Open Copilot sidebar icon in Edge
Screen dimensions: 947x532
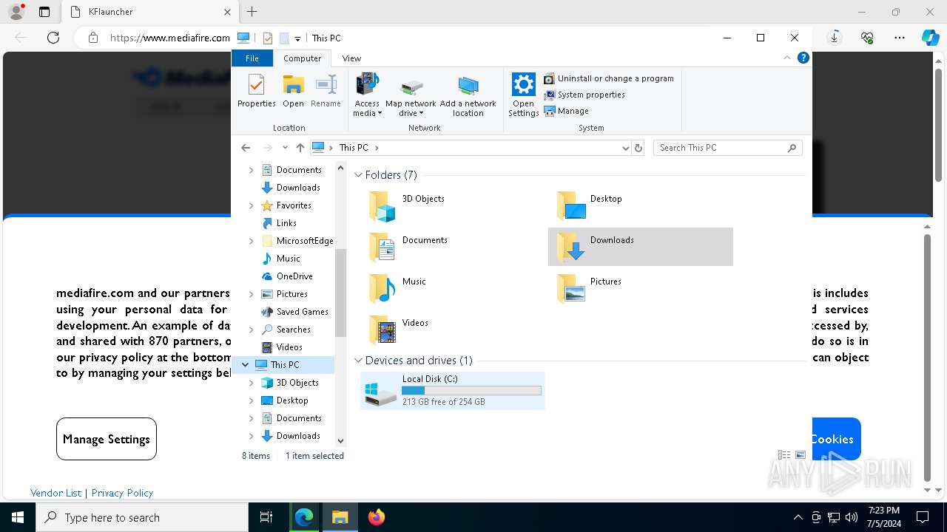tap(930, 38)
